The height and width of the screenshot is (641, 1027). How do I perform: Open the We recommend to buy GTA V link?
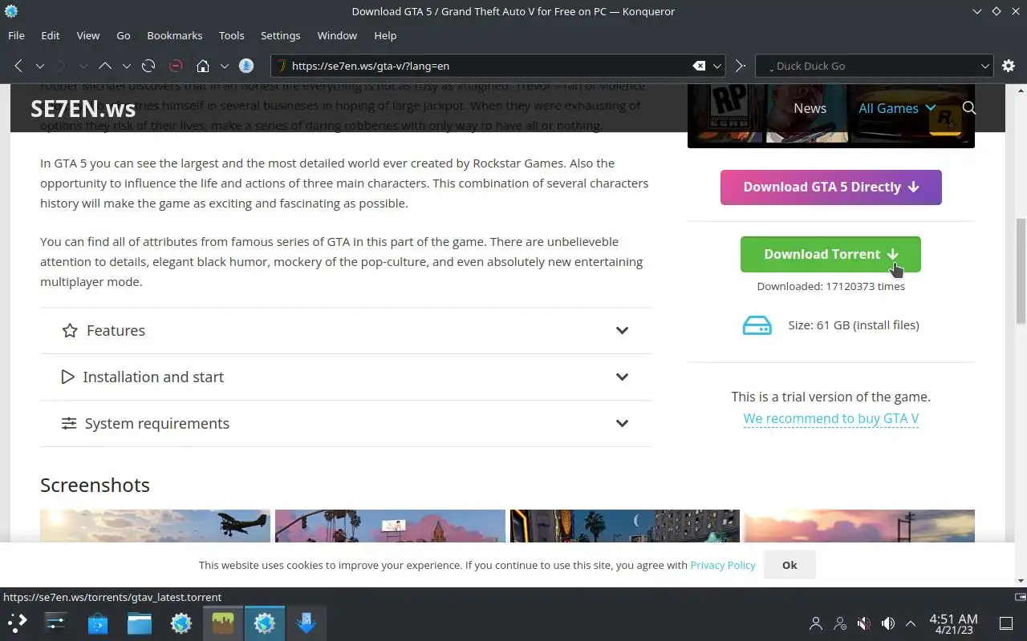pyautogui.click(x=830, y=418)
